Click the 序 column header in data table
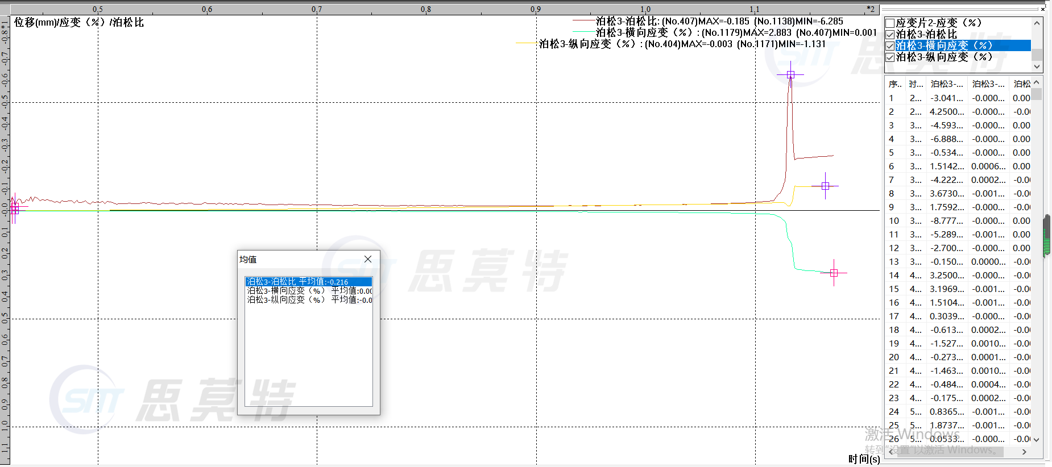Image resolution: width=1052 pixels, height=467 pixels. pos(895,84)
